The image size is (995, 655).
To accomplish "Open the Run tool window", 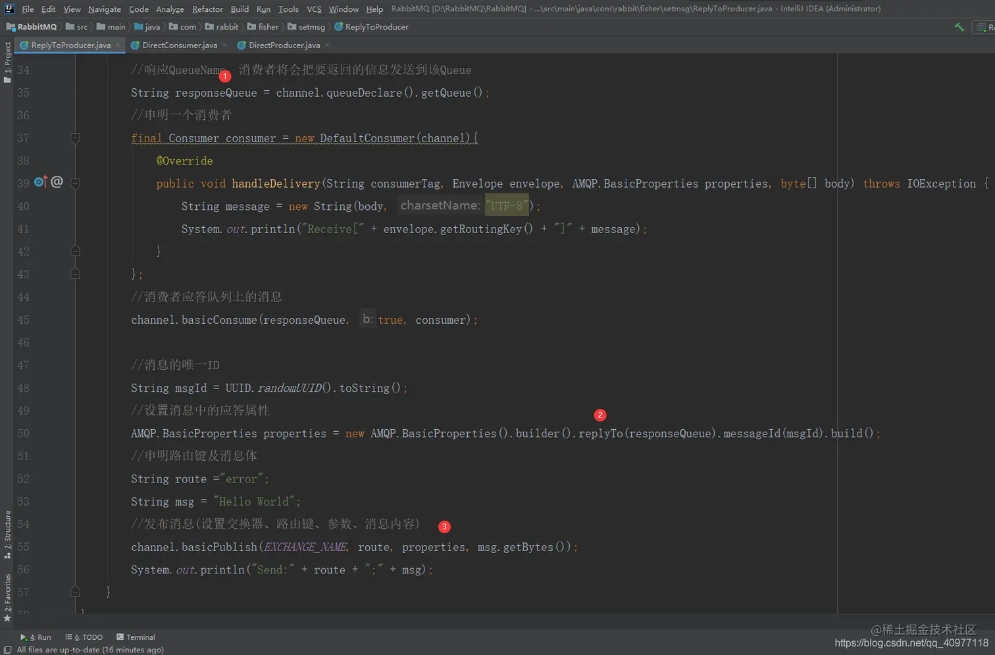I will pyautogui.click(x=36, y=637).
